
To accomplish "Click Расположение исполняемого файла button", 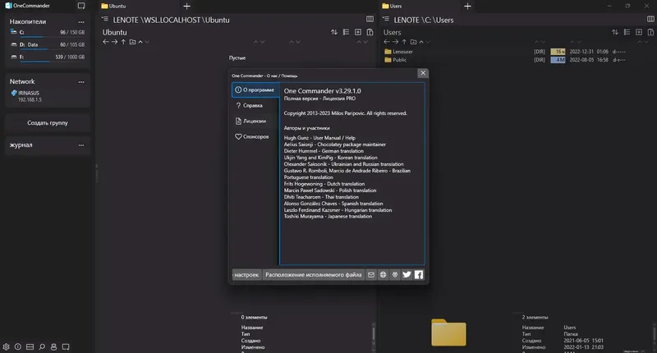I will pos(314,275).
